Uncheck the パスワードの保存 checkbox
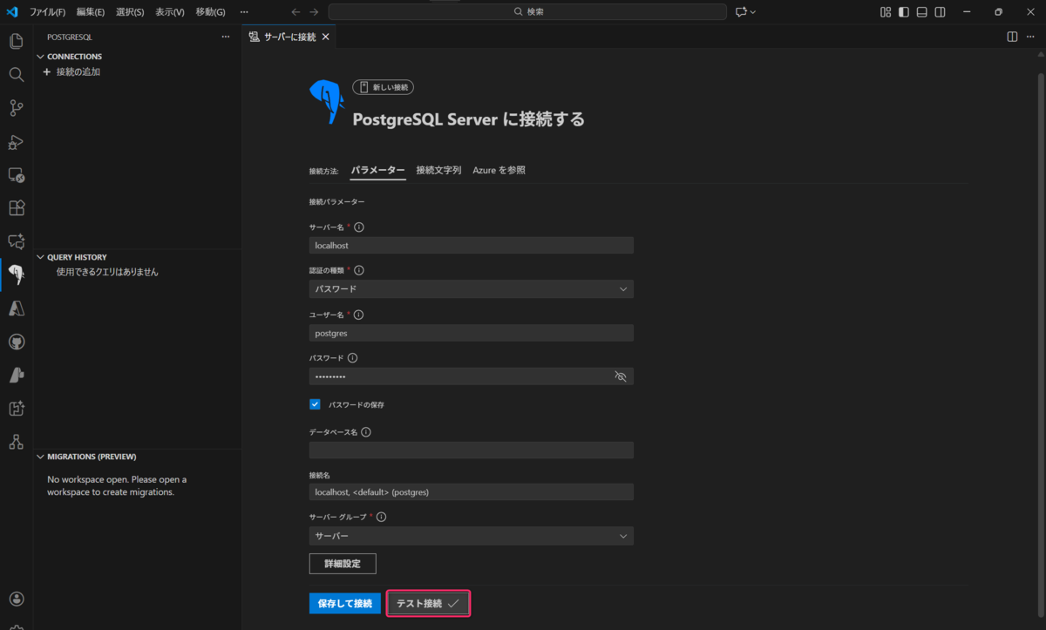 tap(315, 403)
